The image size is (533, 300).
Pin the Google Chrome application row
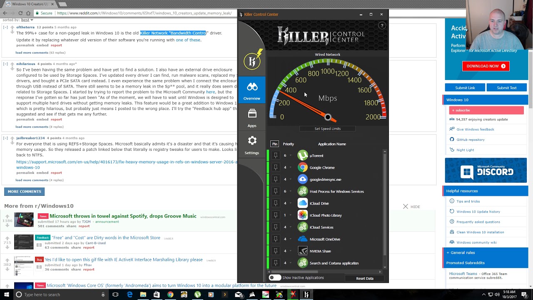click(x=275, y=167)
